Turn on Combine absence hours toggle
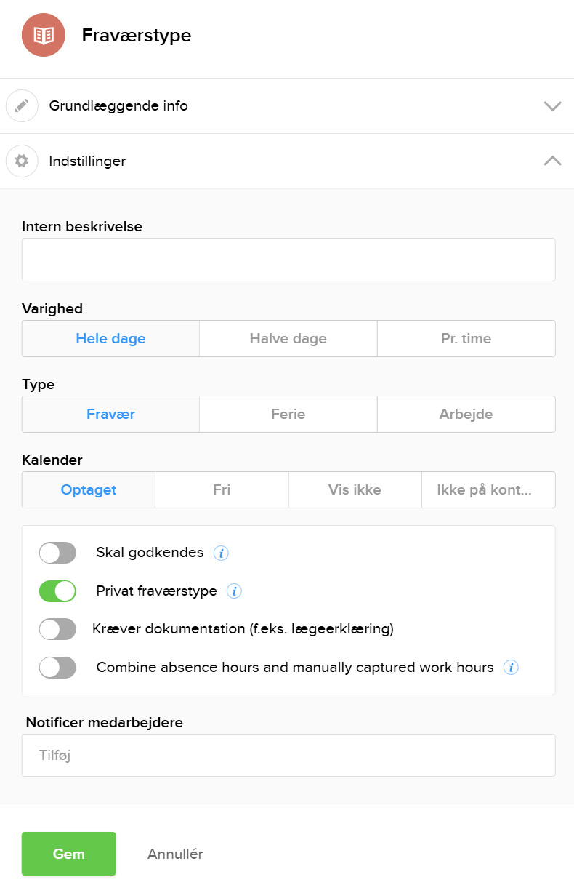574x880 pixels. click(x=57, y=668)
